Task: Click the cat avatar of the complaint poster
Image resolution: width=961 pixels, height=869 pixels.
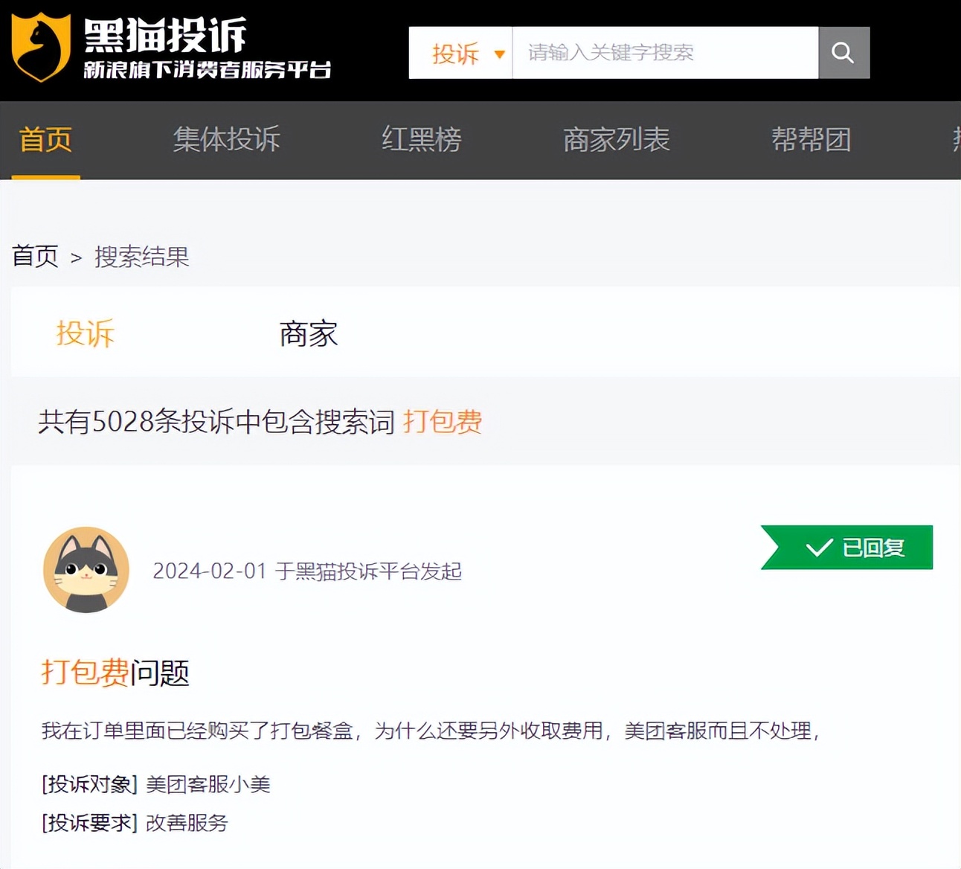Action: [86, 570]
